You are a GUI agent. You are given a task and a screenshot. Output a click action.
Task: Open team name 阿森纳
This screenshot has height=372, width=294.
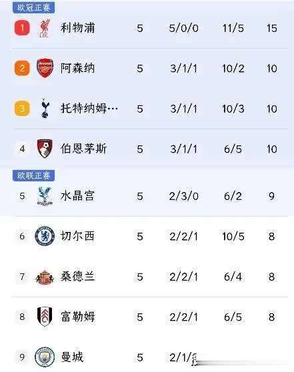click(x=77, y=68)
